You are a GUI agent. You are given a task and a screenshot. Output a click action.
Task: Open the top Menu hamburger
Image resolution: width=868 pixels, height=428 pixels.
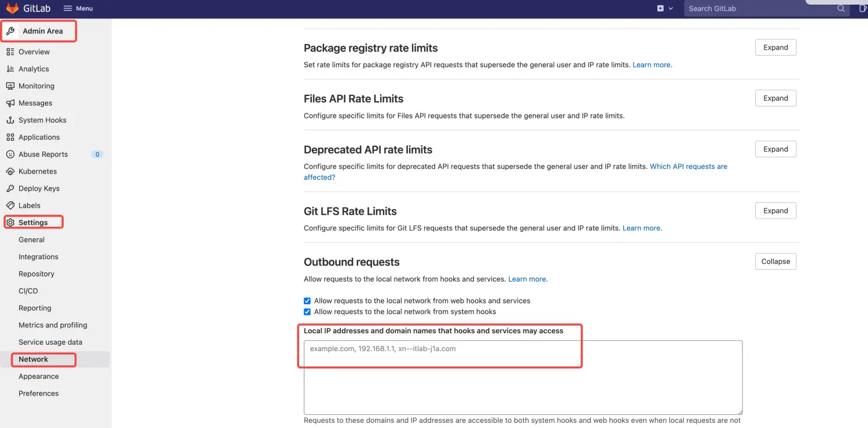pos(78,9)
